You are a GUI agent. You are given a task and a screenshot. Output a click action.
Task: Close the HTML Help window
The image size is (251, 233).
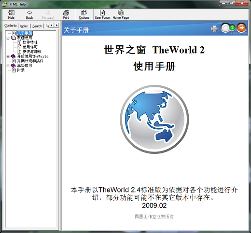[242, 3]
